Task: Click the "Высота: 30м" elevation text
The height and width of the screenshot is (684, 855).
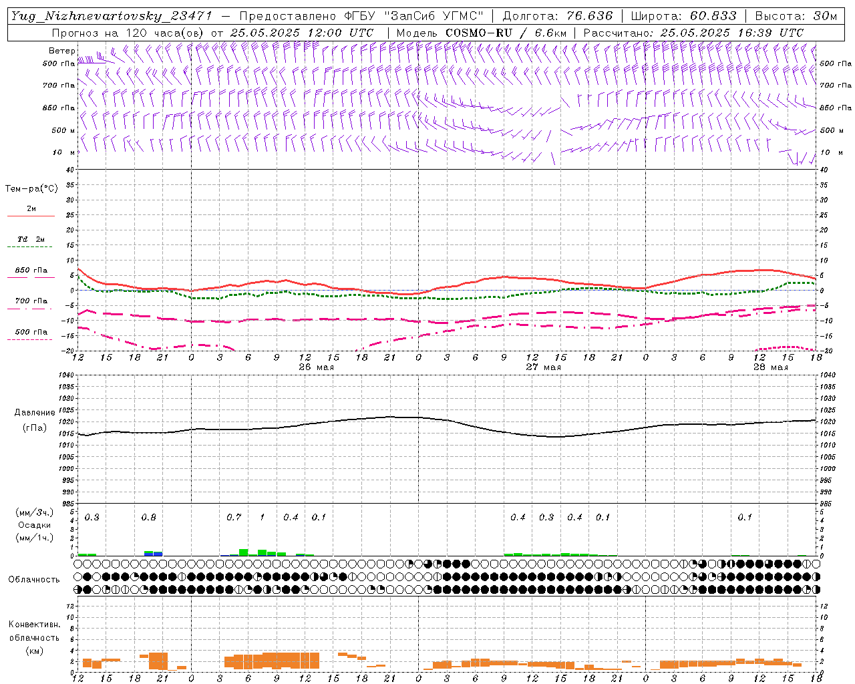Action: pos(796,16)
